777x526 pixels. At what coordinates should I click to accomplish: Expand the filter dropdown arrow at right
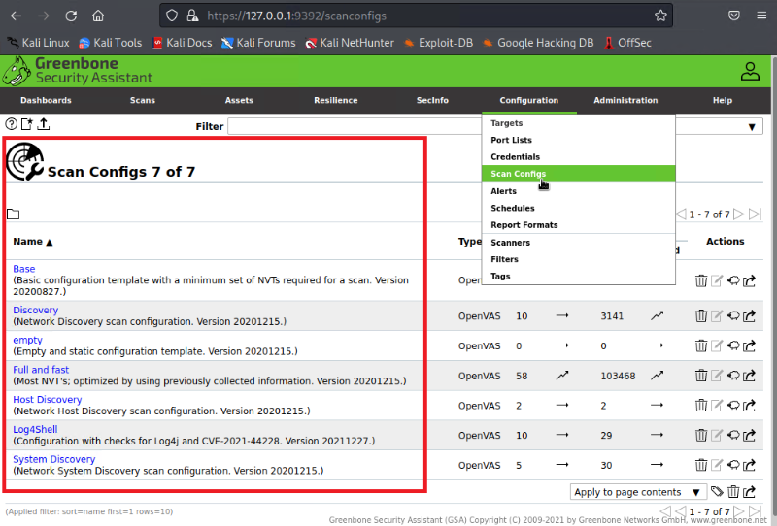point(754,127)
